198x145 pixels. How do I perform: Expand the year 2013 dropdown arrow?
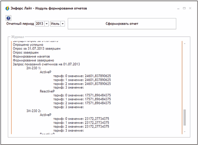47,24
